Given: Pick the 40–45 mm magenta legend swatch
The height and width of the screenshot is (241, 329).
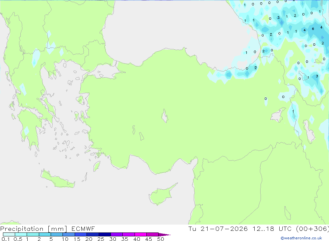Looking at the screenshot, I should 140,234.
